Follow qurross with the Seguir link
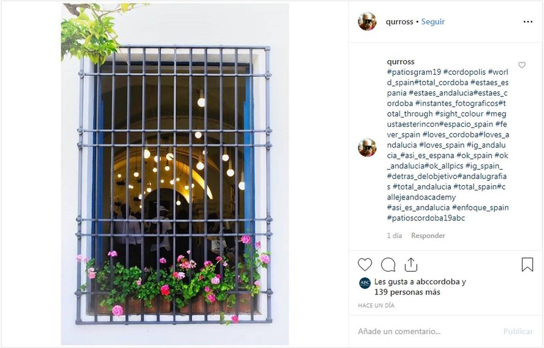 (433, 21)
